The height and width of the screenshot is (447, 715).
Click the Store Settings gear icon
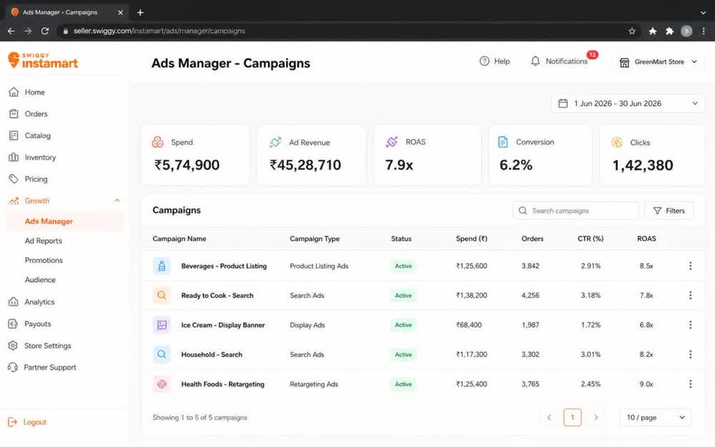pos(13,346)
